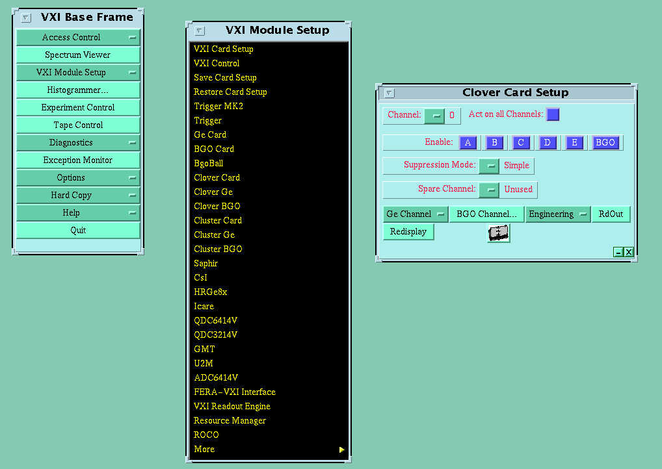The image size is (662, 469).
Task: Select VXI Control menu entry
Action: pos(269,63)
